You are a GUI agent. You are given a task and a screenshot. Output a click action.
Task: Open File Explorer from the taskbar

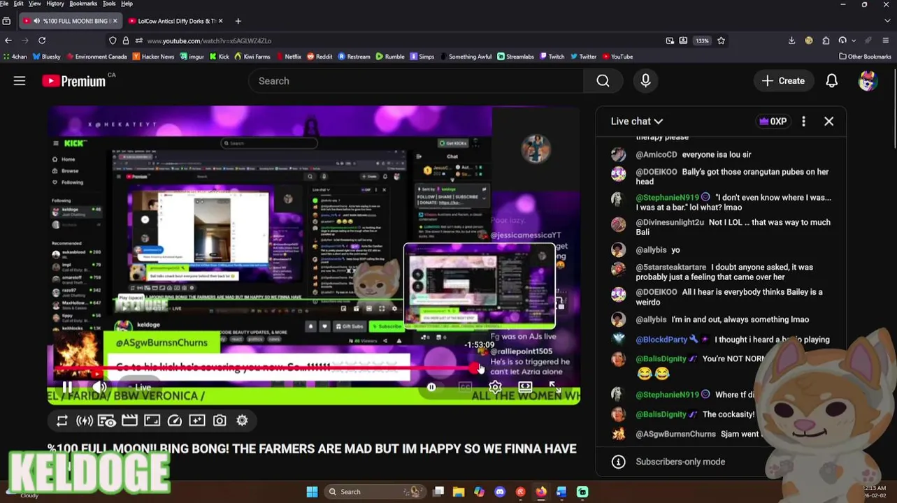459,492
